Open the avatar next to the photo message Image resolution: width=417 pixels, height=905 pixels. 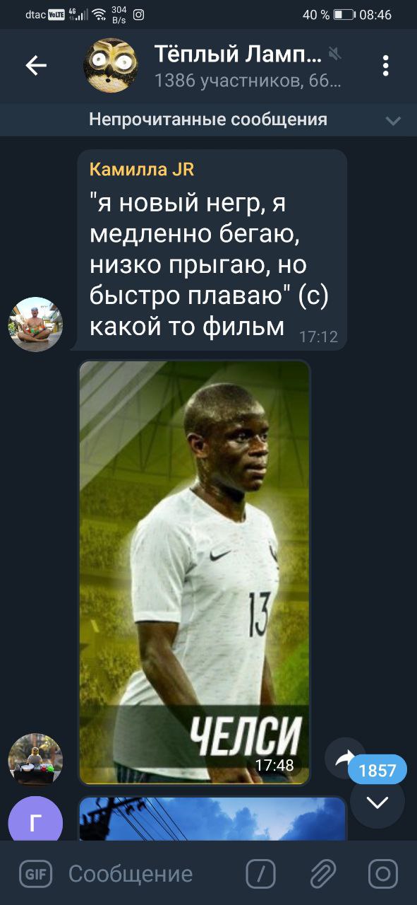35,760
